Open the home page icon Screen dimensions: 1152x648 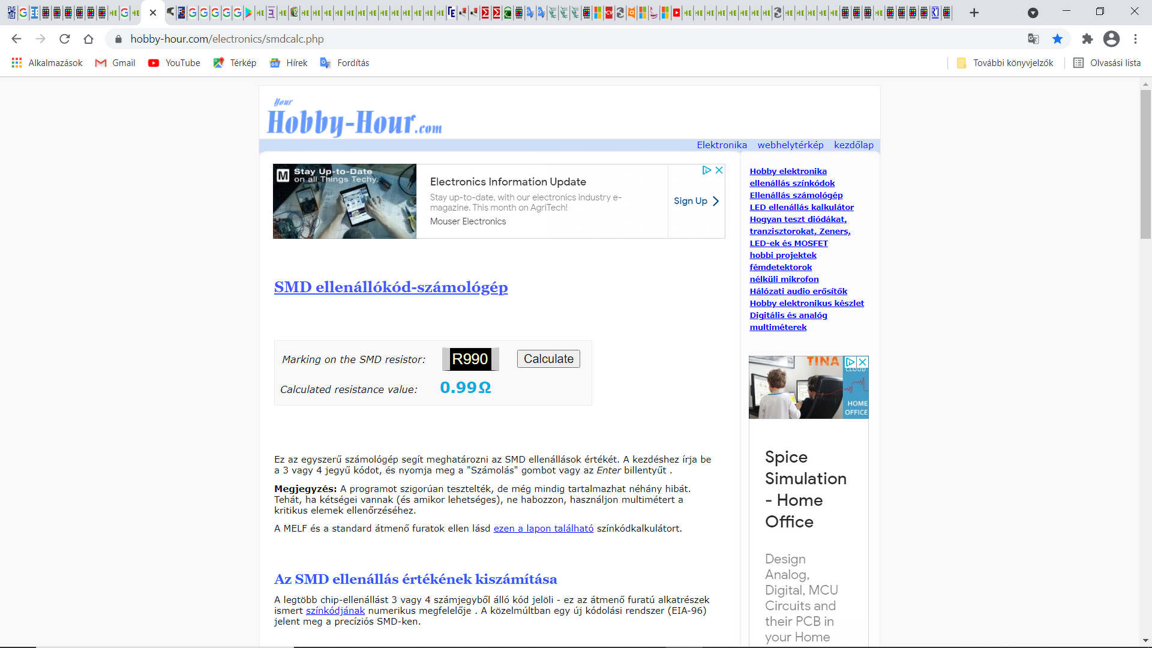(x=88, y=39)
